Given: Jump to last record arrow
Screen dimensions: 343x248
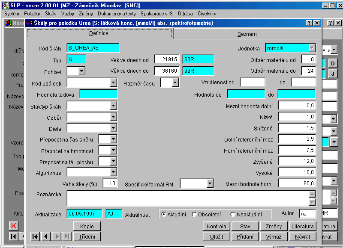Looking at the screenshot, I should [x=67, y=236].
